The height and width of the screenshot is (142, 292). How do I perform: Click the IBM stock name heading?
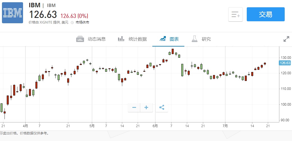click(x=35, y=5)
